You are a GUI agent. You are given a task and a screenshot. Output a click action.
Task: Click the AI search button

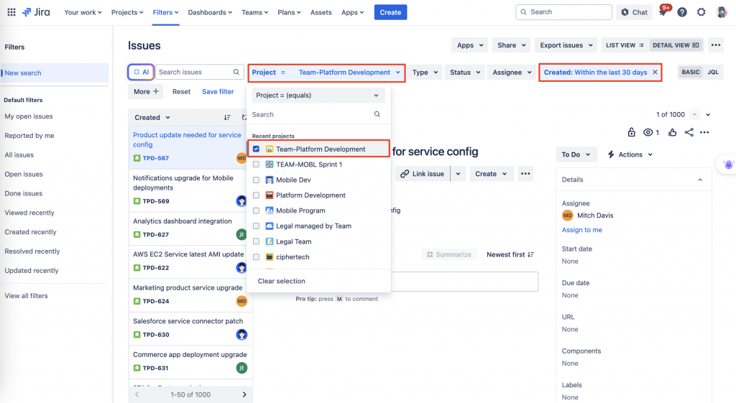point(141,72)
